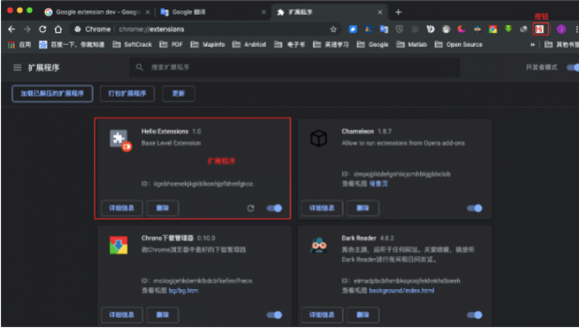Click the green download arrow extension icon

[508, 29]
